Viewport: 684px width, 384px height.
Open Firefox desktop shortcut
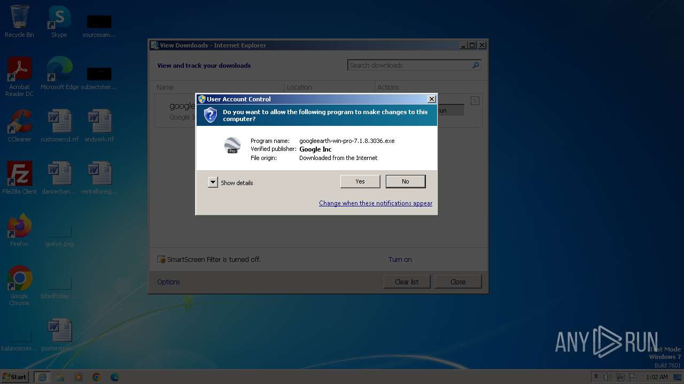coord(19,230)
